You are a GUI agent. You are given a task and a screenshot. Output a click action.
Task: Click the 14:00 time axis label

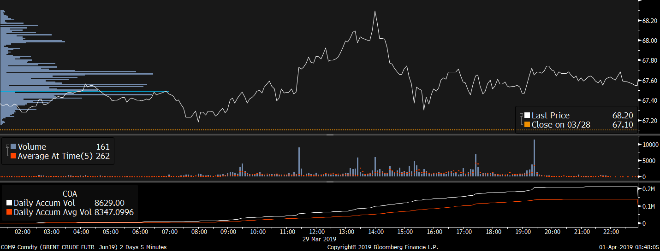(375, 232)
